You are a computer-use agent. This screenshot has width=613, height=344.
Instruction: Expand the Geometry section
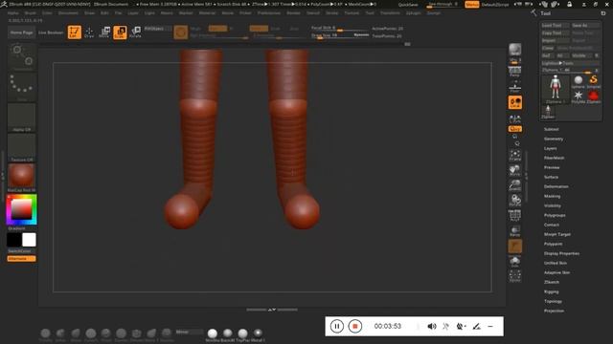tap(554, 139)
